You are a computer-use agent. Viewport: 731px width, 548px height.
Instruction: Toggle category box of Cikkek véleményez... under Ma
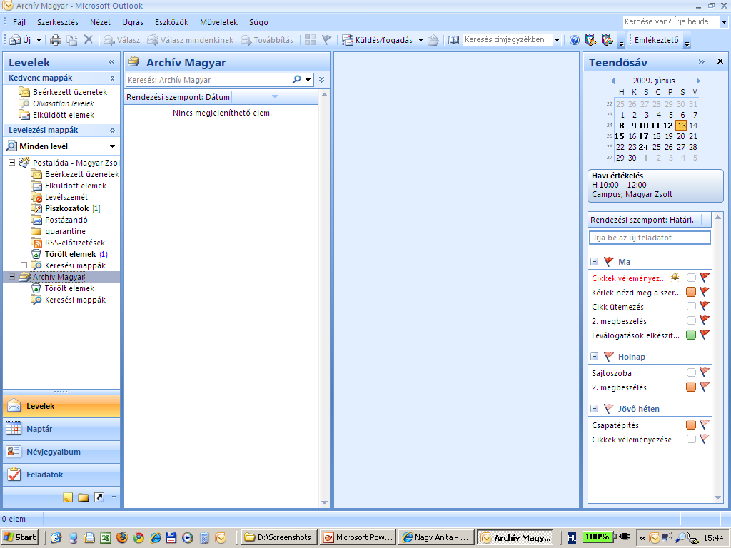tap(691, 278)
